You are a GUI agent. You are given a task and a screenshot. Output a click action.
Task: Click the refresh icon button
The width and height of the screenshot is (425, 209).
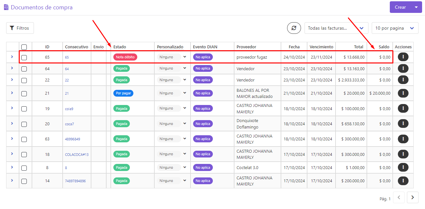click(x=294, y=28)
